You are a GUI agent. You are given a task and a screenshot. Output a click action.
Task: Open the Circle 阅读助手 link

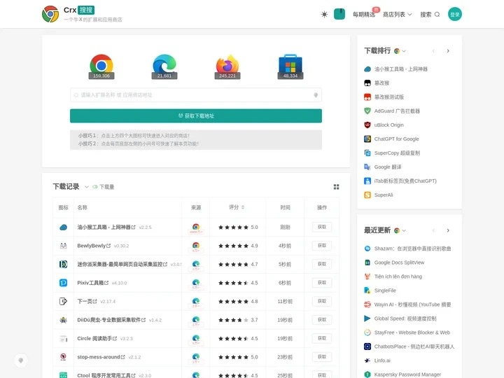click(x=97, y=339)
